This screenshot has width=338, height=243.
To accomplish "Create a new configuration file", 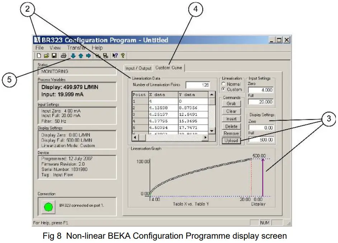I will (39, 56).
